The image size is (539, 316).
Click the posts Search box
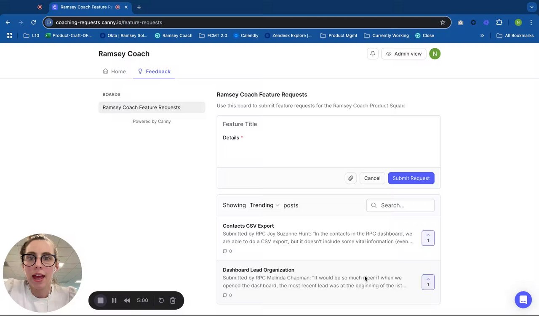(400, 205)
